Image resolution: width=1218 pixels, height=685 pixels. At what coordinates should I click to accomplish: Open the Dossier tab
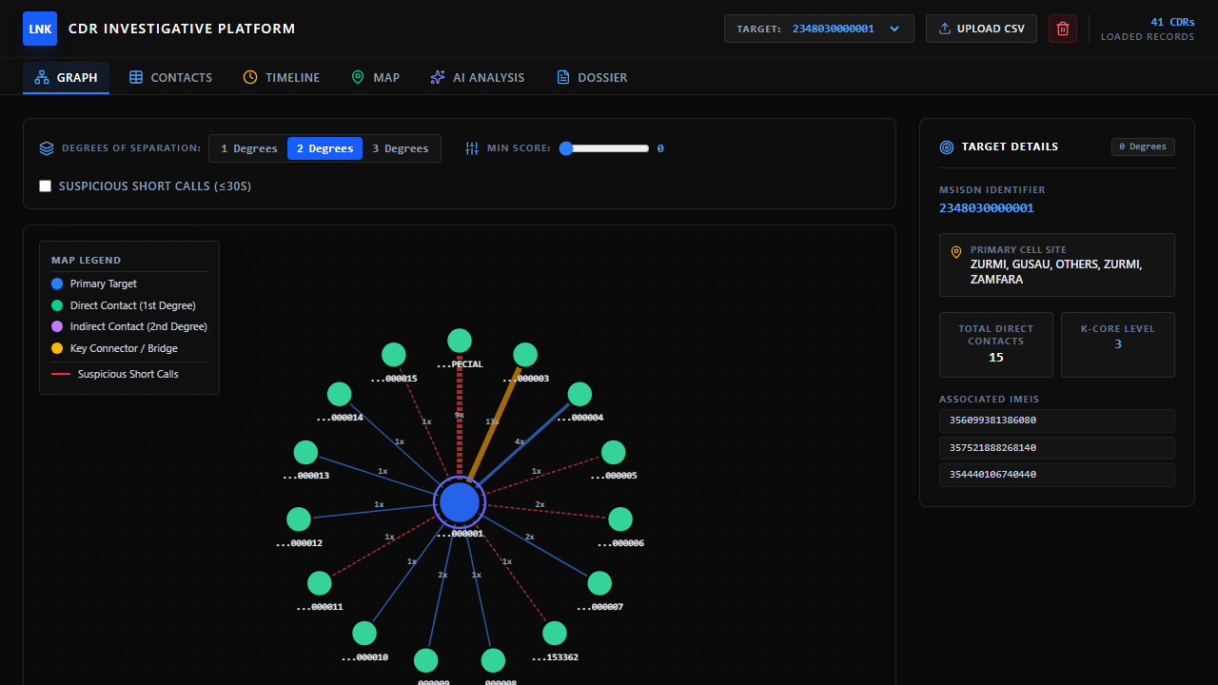pyautogui.click(x=592, y=78)
